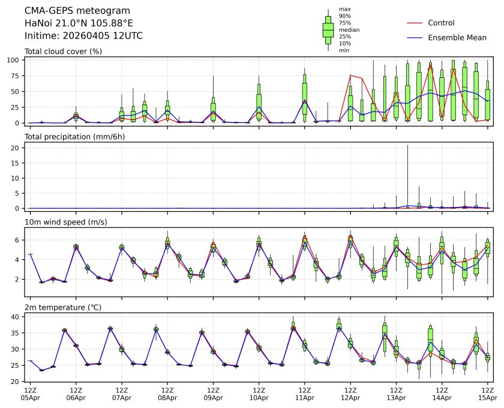Screen dimensions: 504x408
Task: Click the 12Z 15Apr time axis label
Action: [x=487, y=394]
